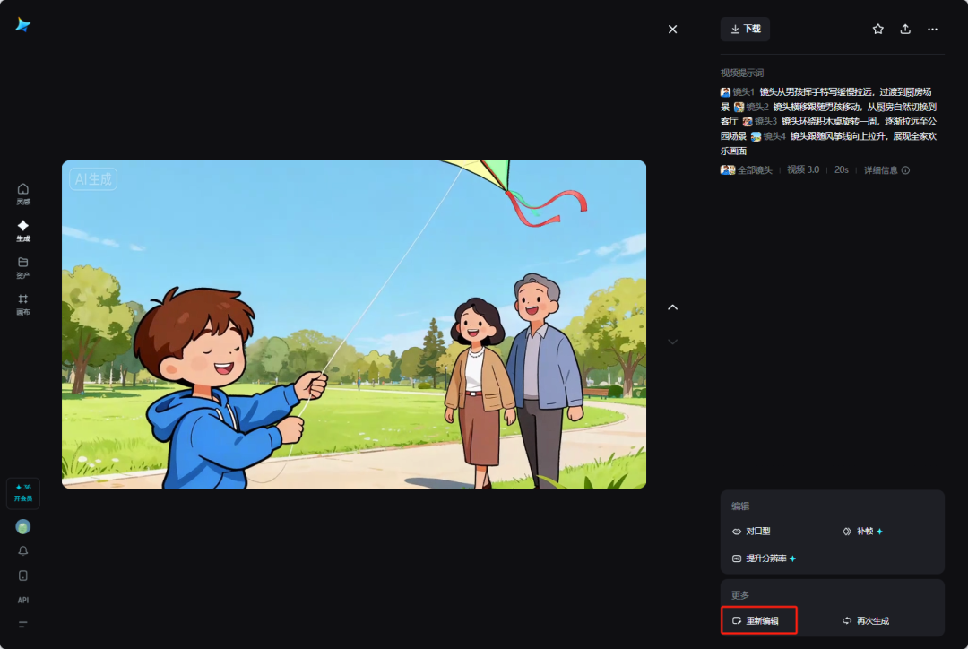Screen dimensions: 968x649
Task: Open the 灵感 inspiration sidebar tab
Action: tap(23, 194)
